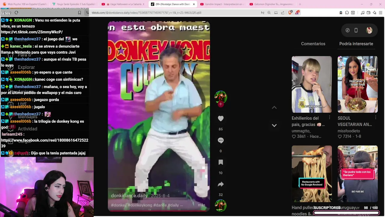
Task: Click kanec_tesla username in chat
Action: coord(21,46)
